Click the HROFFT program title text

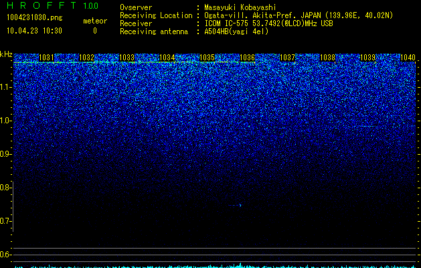41,5
